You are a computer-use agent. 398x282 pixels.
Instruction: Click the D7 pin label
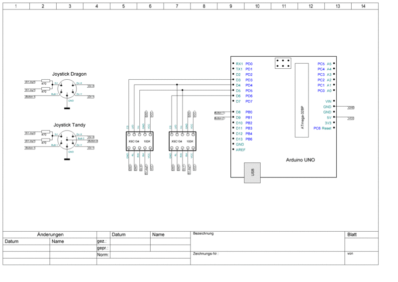(x=238, y=101)
